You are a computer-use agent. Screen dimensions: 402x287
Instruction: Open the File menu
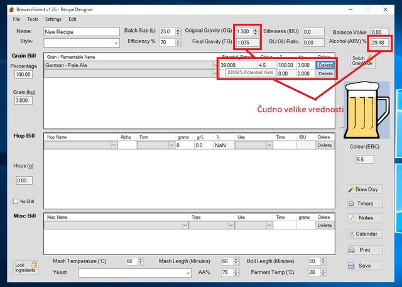pos(16,19)
